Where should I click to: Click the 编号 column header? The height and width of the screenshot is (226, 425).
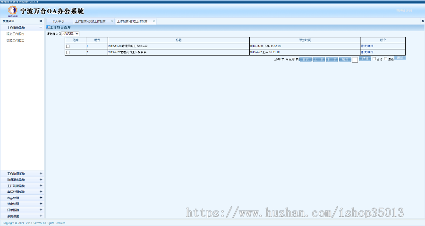pyautogui.click(x=97, y=40)
